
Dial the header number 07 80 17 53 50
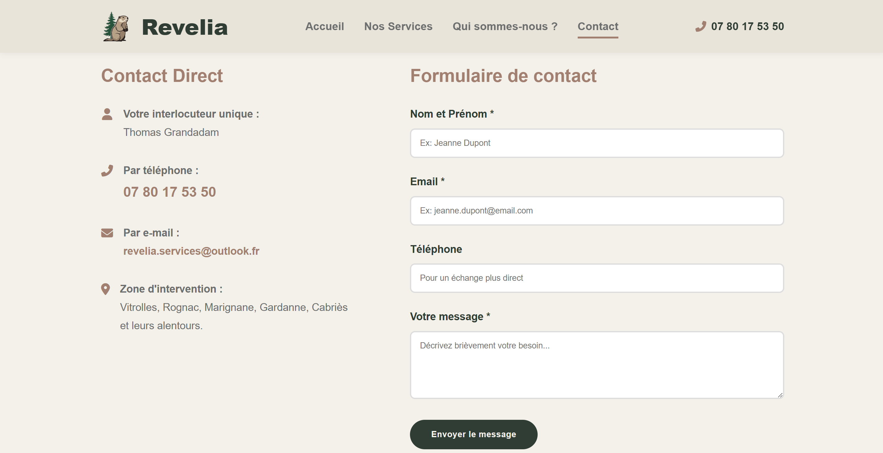pyautogui.click(x=747, y=26)
